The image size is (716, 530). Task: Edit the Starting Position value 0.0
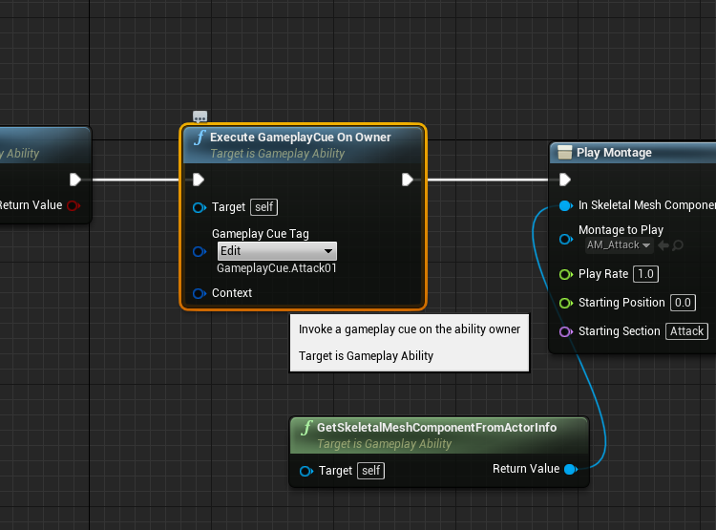tap(683, 303)
